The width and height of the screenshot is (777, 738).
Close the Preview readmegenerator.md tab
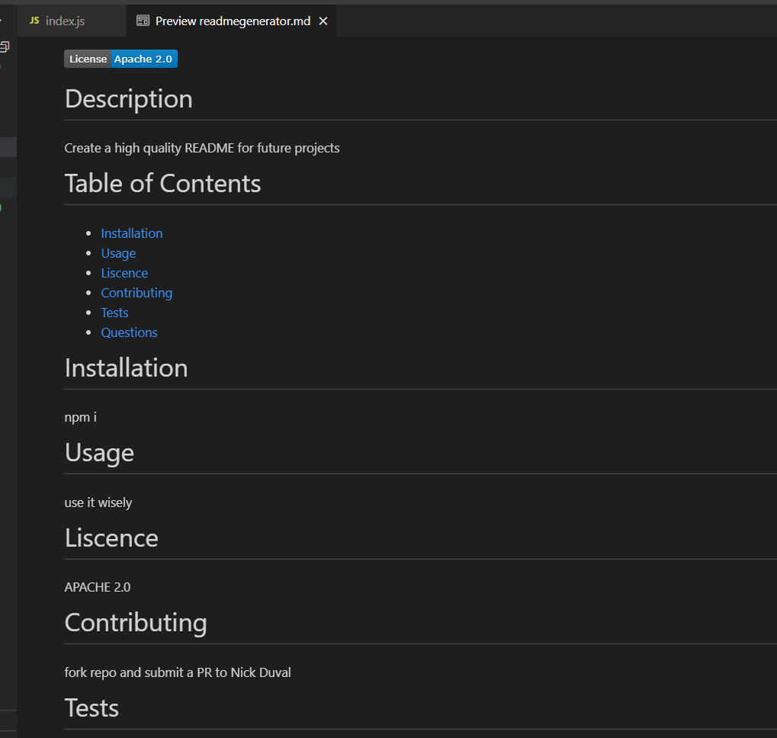tap(323, 21)
